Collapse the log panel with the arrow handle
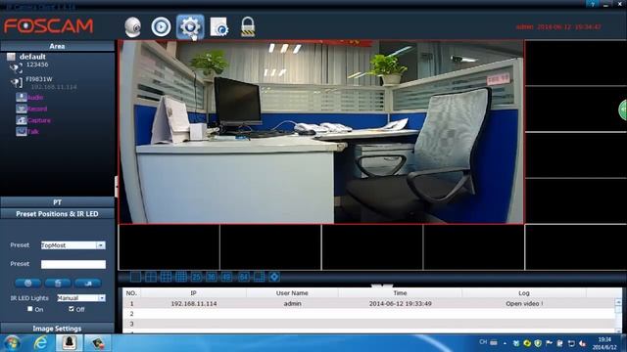 382,286
